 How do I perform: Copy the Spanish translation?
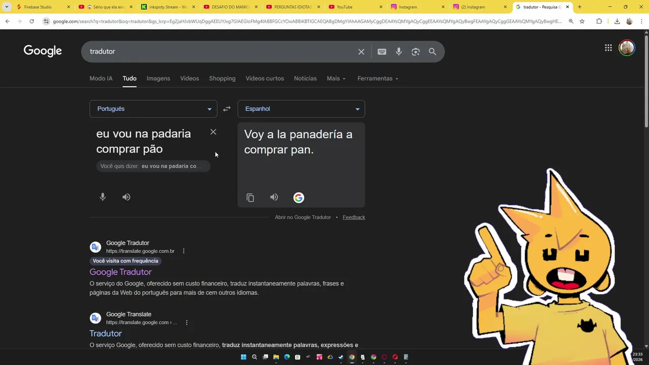point(250,198)
